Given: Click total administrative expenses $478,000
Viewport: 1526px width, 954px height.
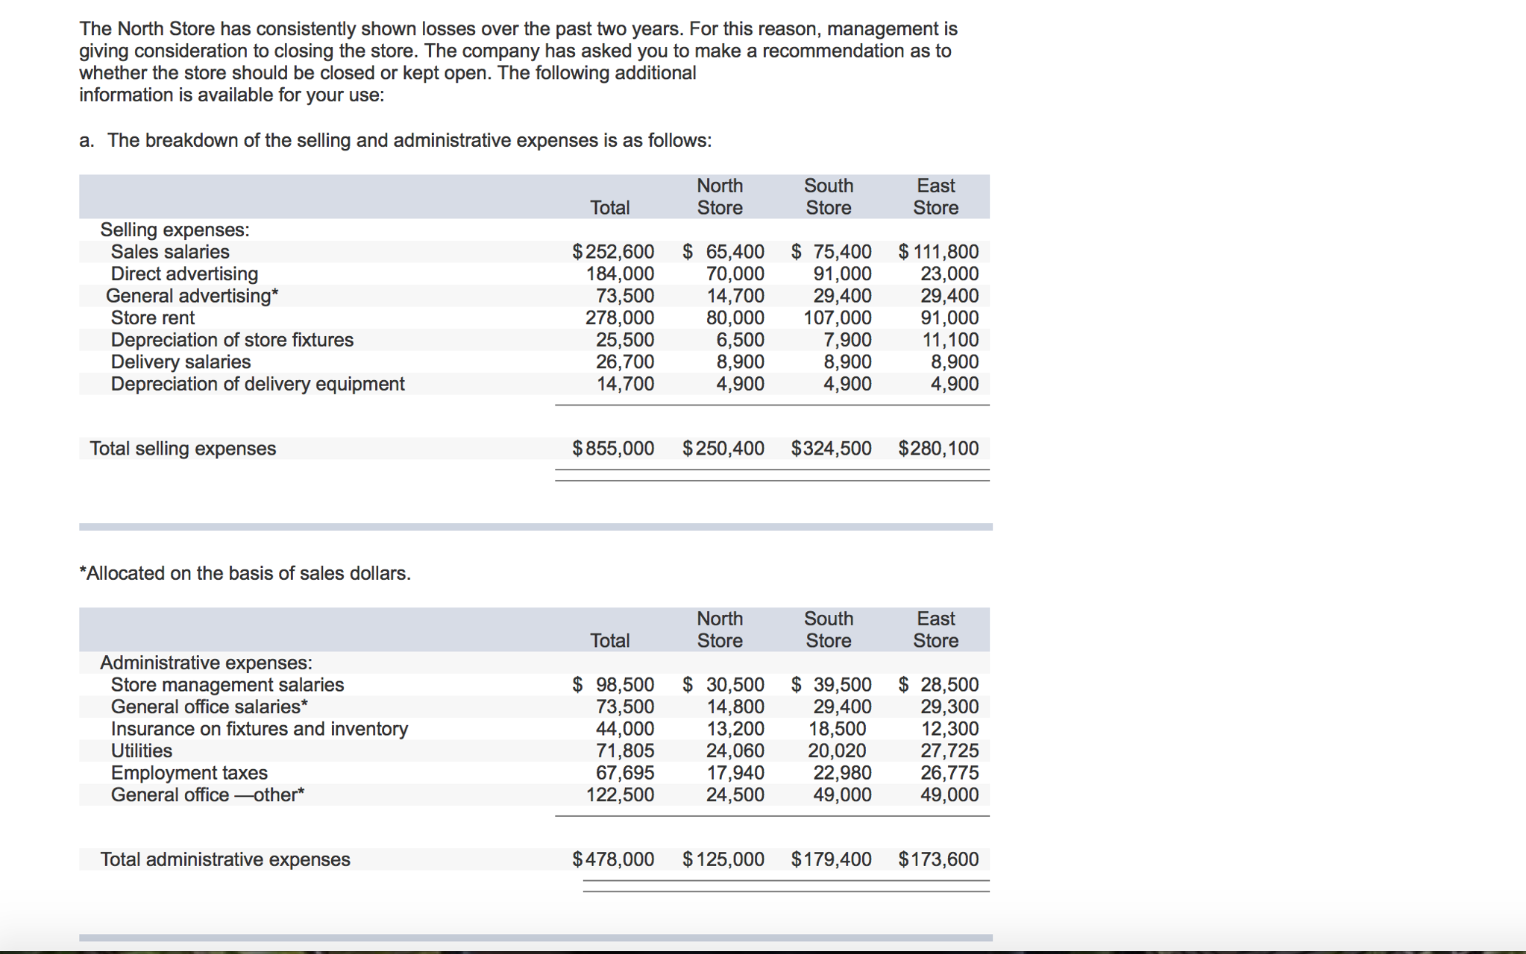Looking at the screenshot, I should [613, 859].
